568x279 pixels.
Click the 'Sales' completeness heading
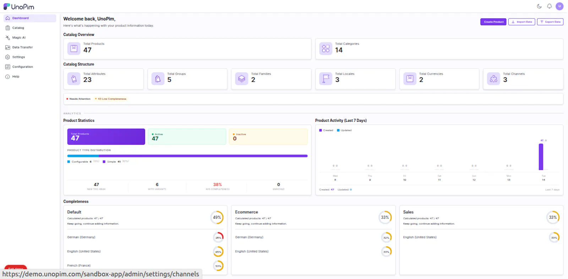coord(408,212)
